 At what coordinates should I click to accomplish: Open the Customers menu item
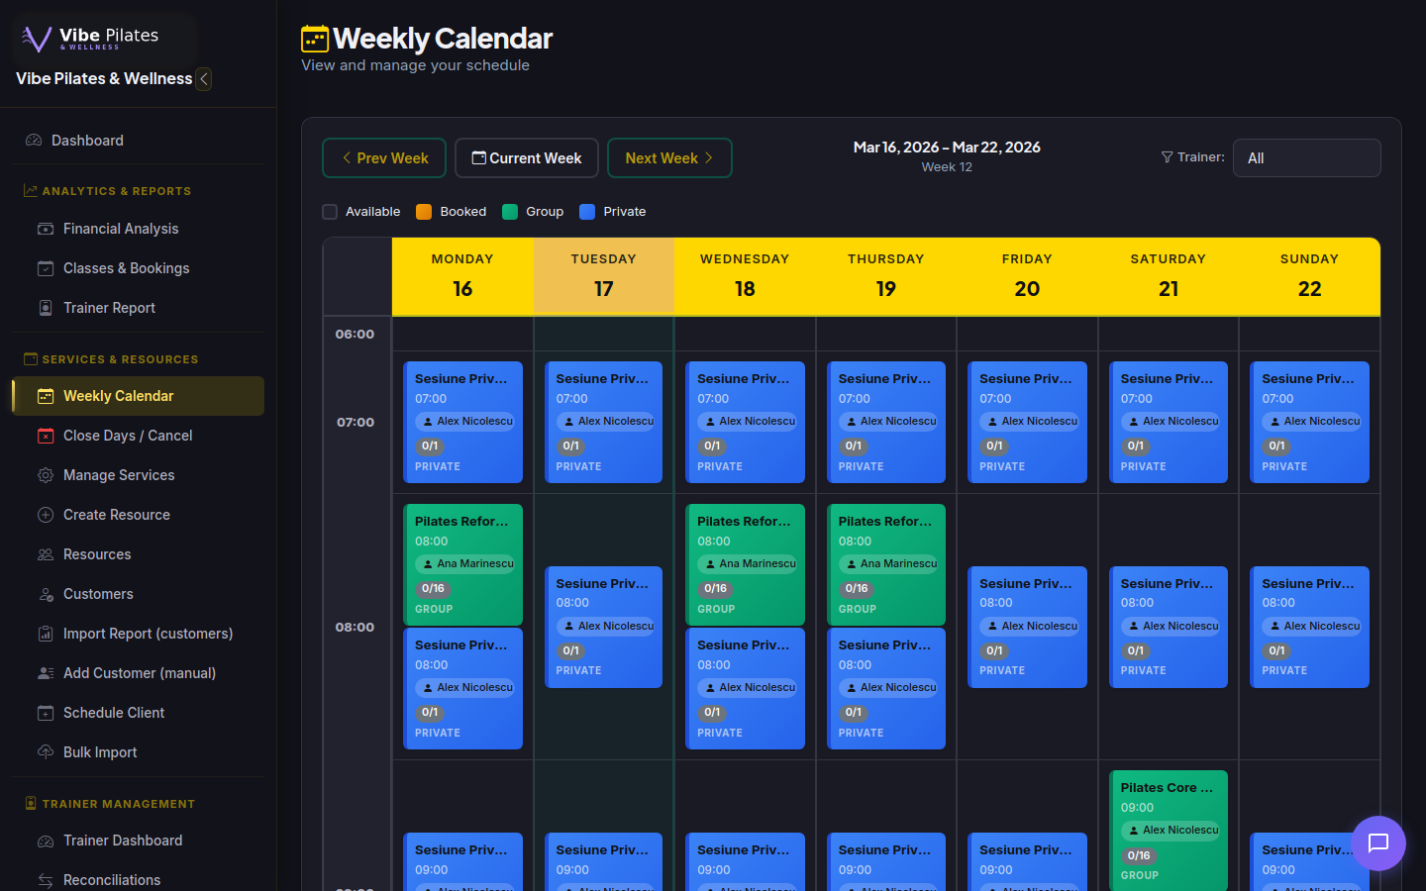[138, 594]
